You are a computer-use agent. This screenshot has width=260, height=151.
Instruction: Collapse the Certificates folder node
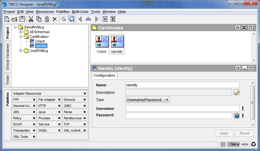click(x=21, y=36)
